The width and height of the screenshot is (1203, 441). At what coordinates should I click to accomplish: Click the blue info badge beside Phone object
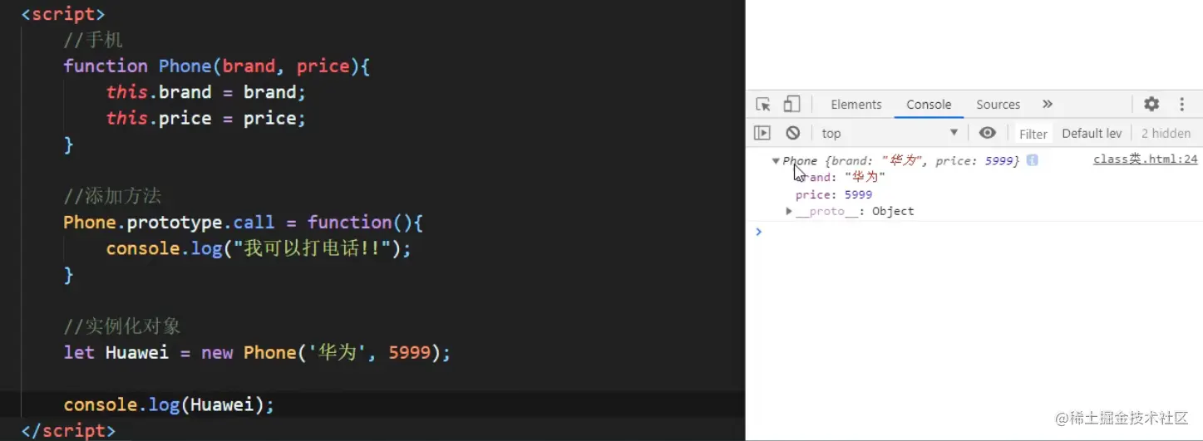(1032, 160)
